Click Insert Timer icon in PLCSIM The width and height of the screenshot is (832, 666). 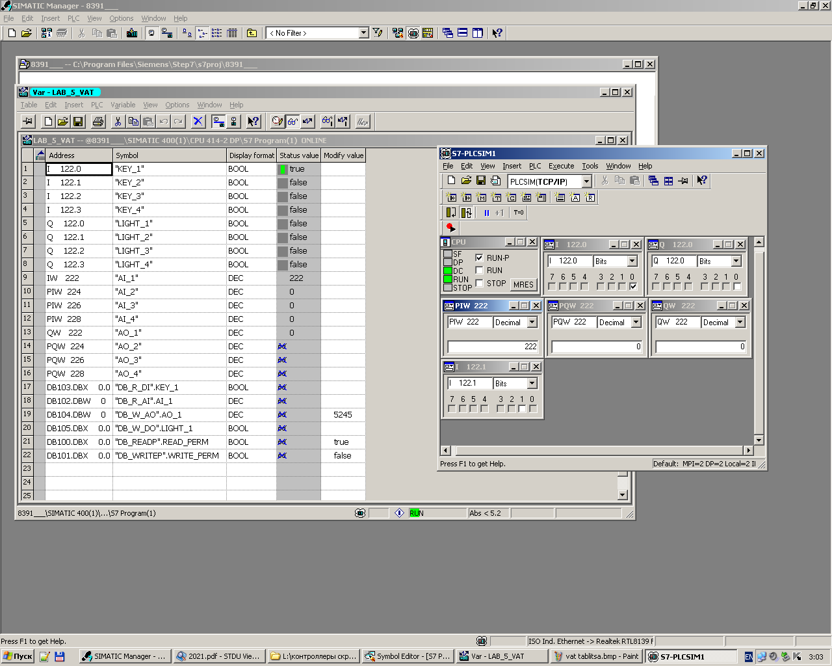point(496,197)
